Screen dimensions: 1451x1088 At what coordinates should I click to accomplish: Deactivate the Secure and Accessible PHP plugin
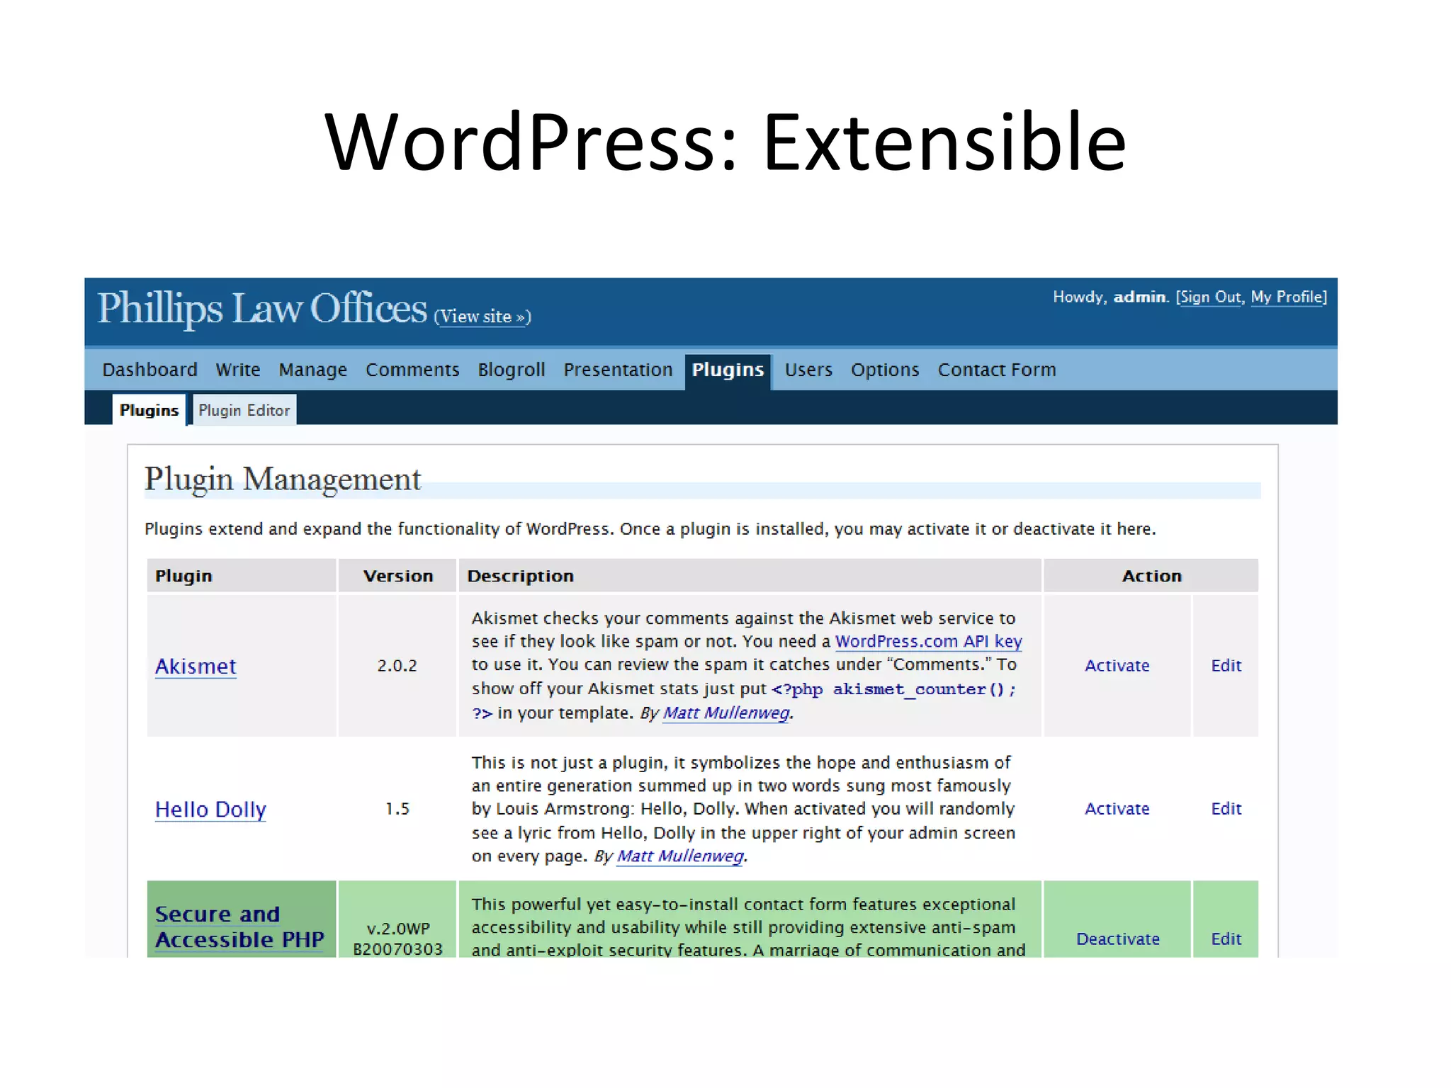tap(1118, 939)
